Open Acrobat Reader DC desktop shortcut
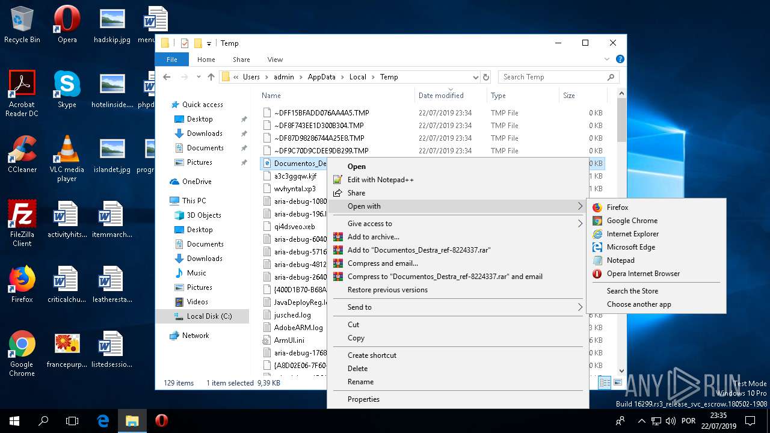 [x=22, y=93]
